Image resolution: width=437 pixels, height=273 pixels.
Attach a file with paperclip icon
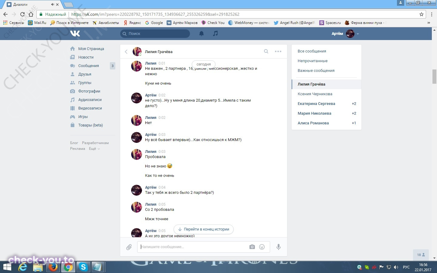pos(129,247)
